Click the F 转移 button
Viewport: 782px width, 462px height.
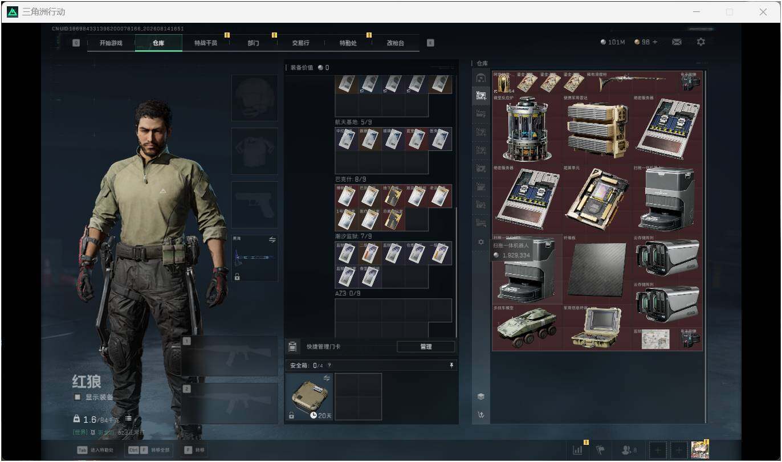pos(195,450)
